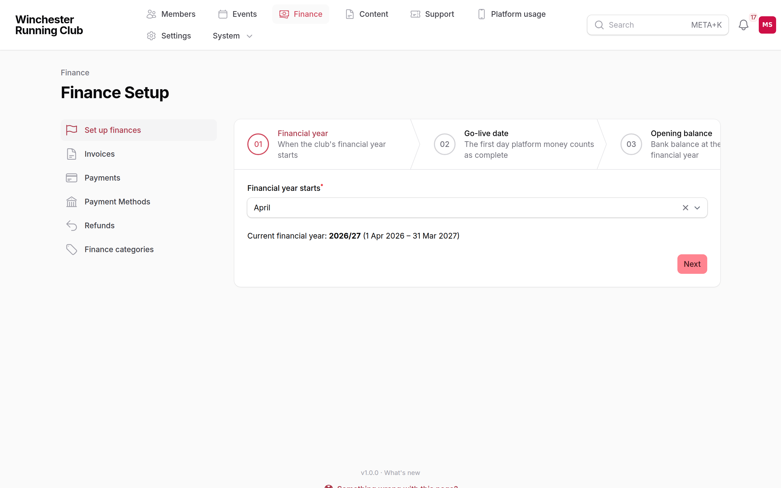Screen dimensions: 781x488
Task: Select the Members menu item
Action: tap(171, 14)
